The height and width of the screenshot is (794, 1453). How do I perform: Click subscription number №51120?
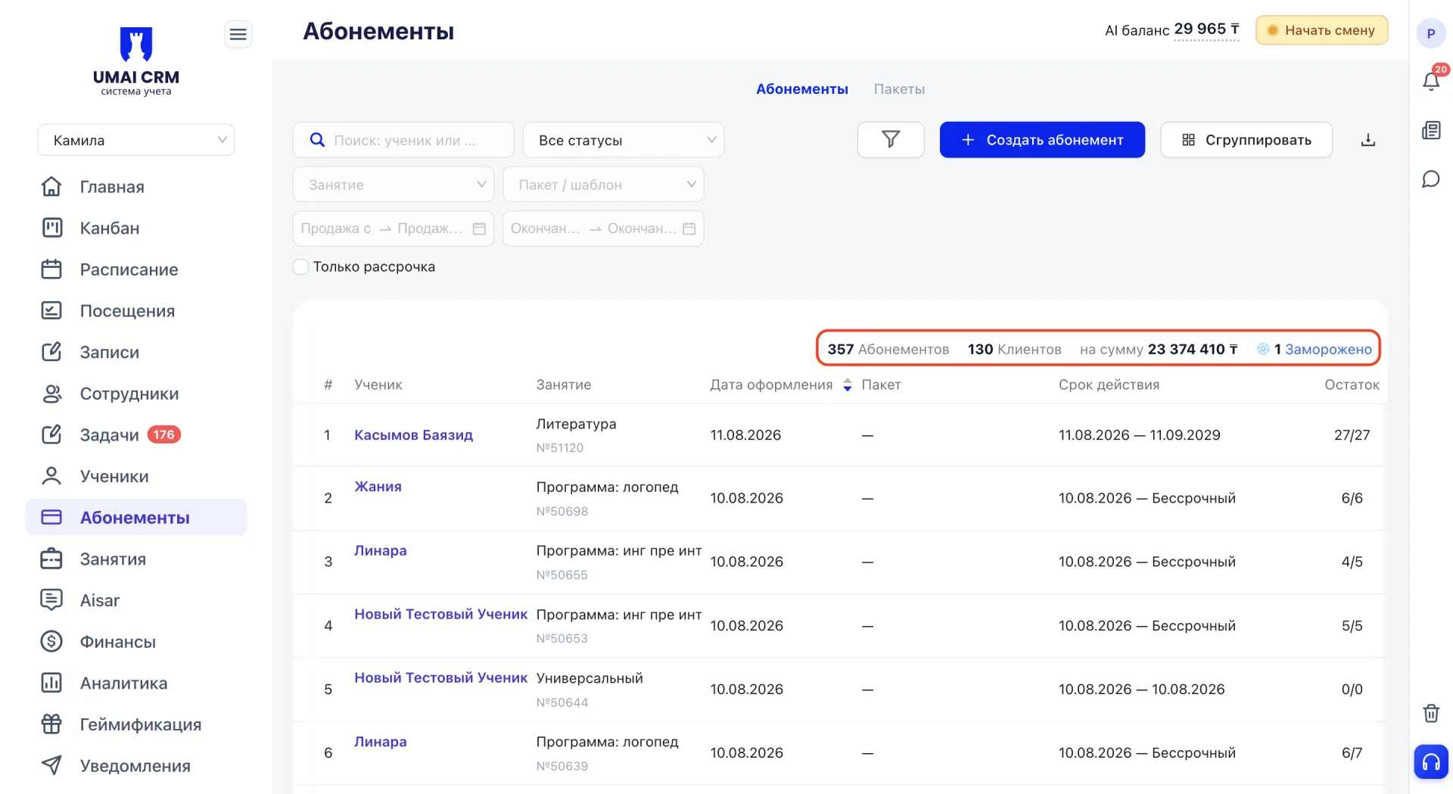click(x=560, y=447)
